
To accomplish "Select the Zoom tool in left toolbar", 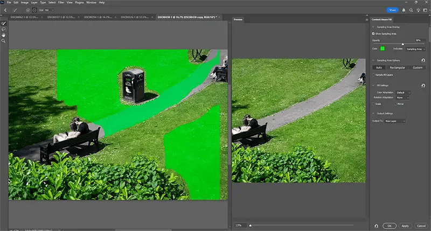I will (4, 41).
